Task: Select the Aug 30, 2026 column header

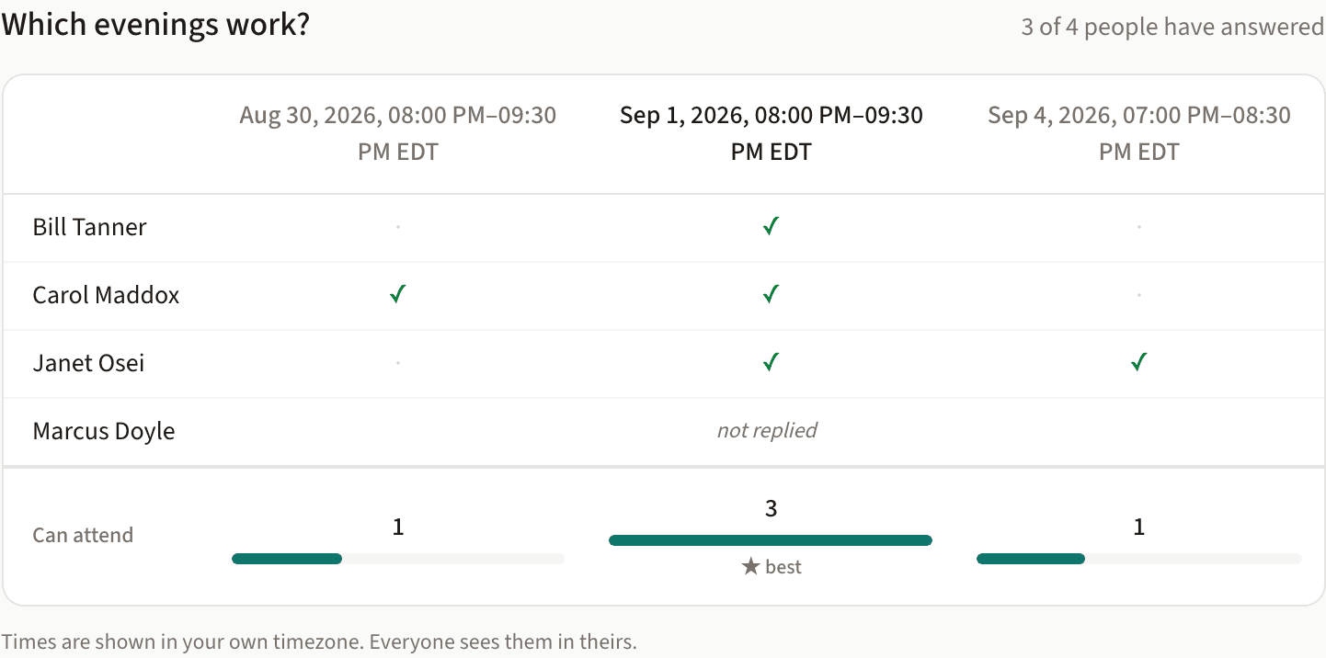Action: (398, 133)
